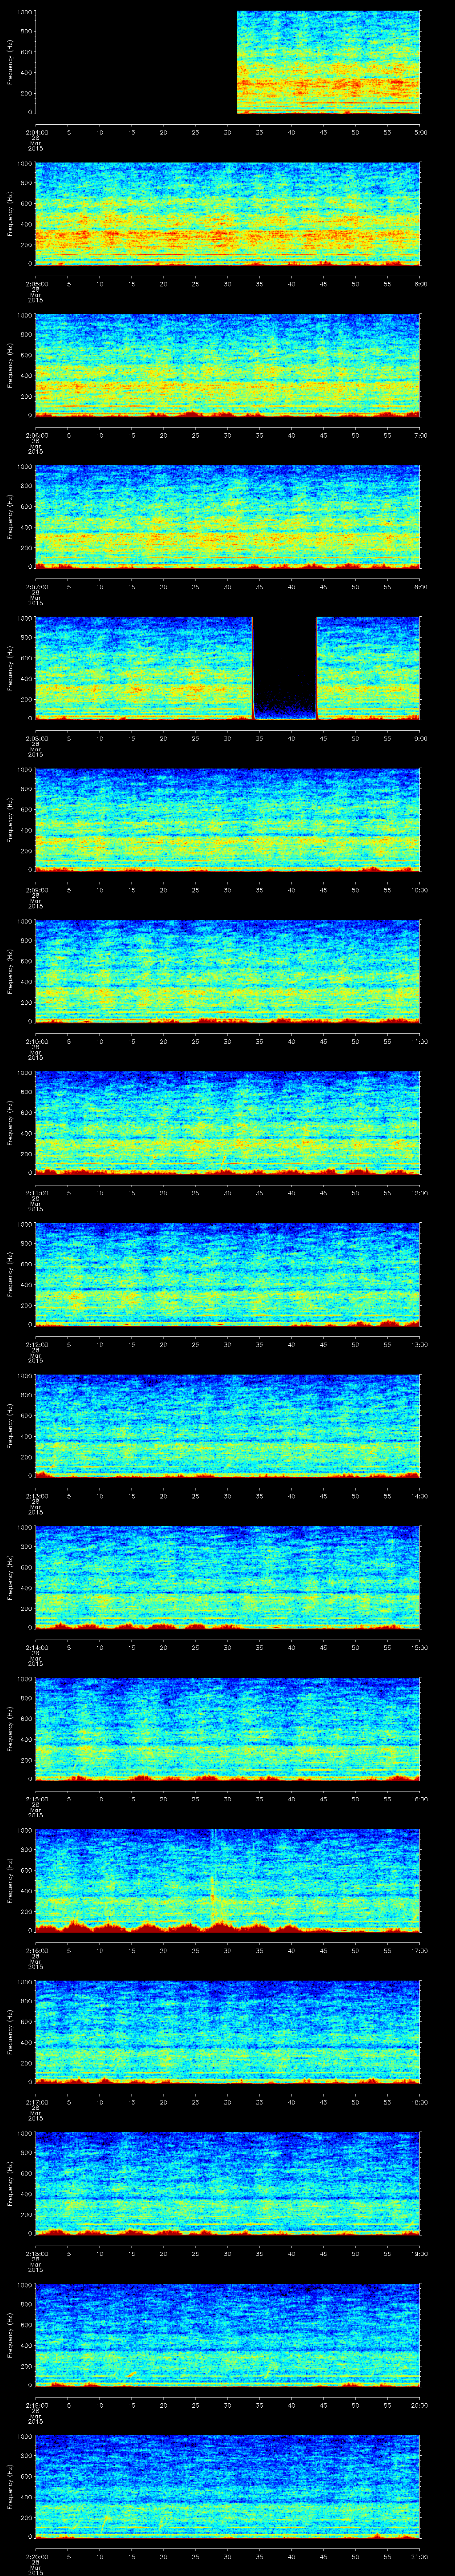Click the '2:10:00' time axis label
This screenshot has width=455, height=2576.
click(36, 1042)
